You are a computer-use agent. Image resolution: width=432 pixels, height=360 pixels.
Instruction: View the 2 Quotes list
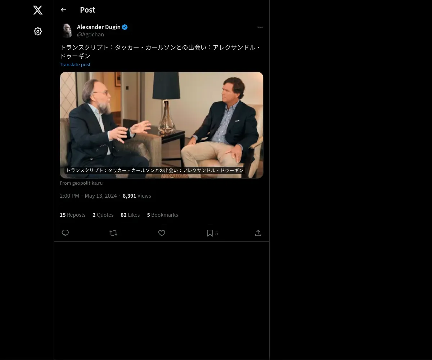coord(103,215)
